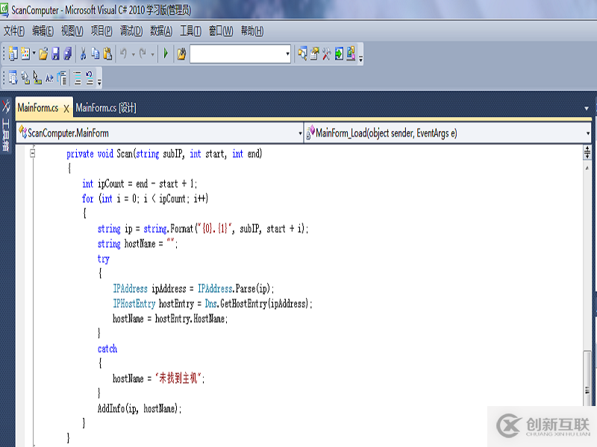597x447 pixels.
Task: Open the Add New Item dropdown arrow
Action: tap(34, 54)
